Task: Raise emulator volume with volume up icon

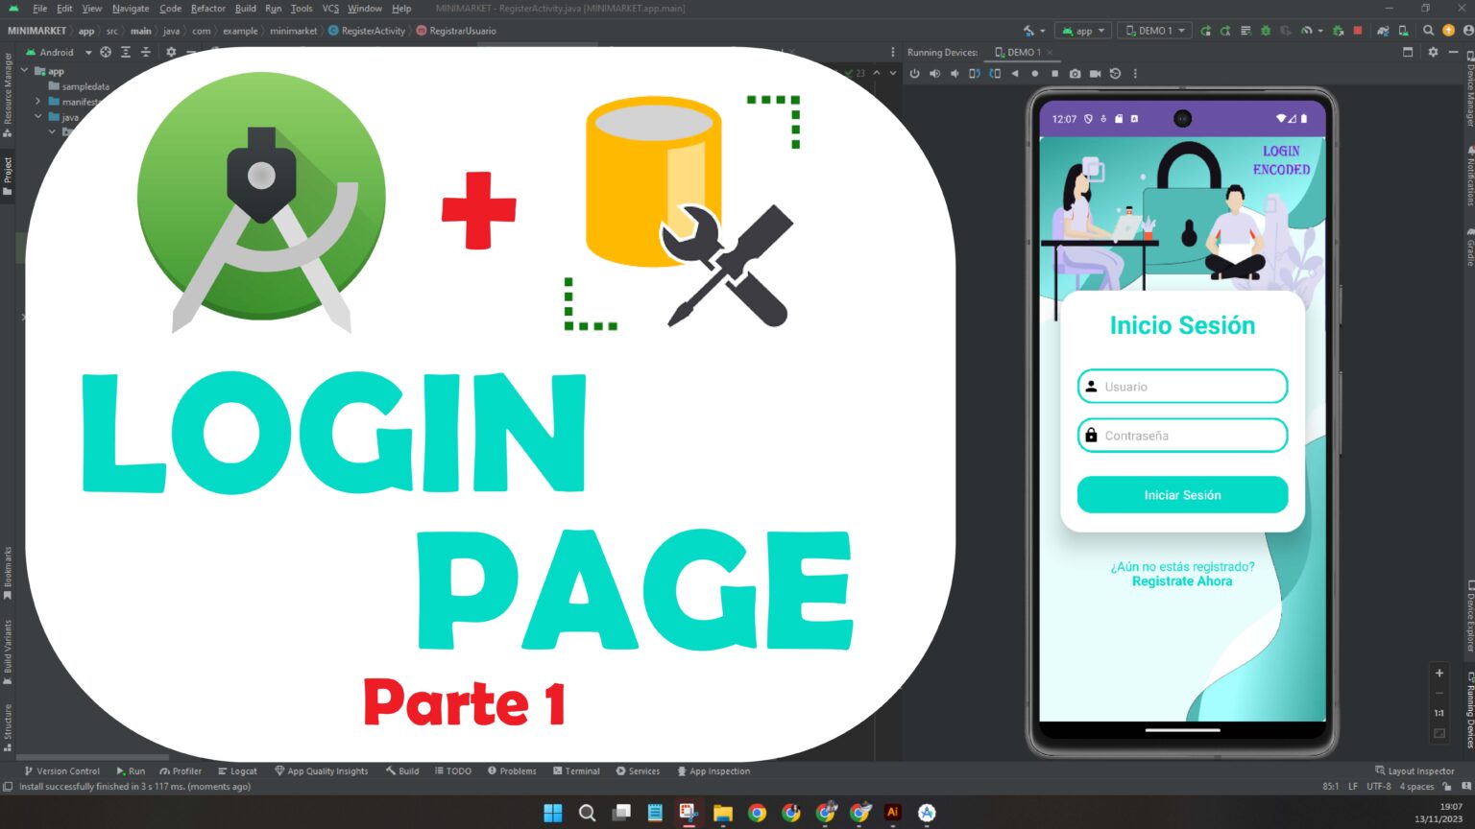Action: pos(934,74)
